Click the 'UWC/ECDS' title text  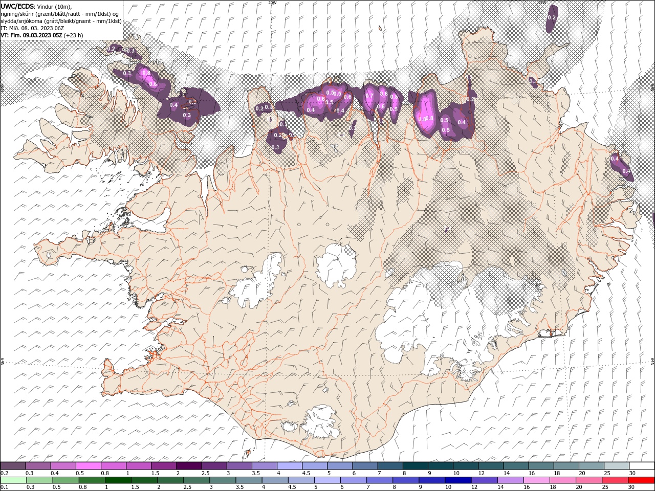click(17, 6)
